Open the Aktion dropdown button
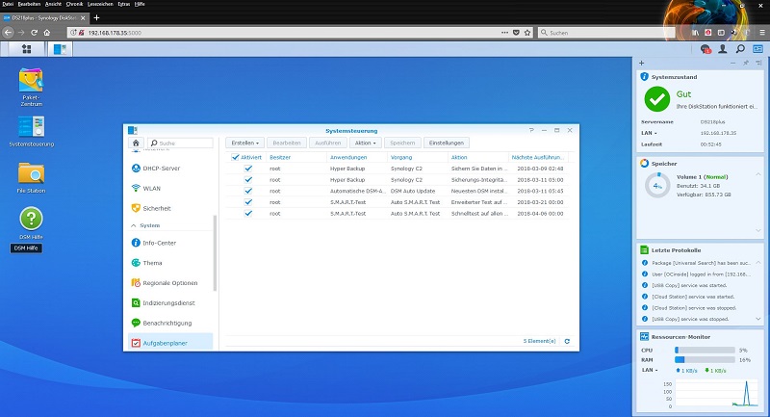Image resolution: width=770 pixels, height=417 pixels. 365,143
